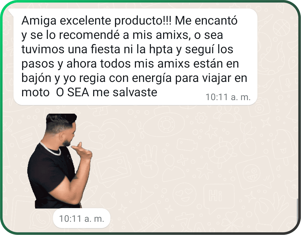Click the 10:11 a. m. timestamp under the sticker
The width and height of the screenshot is (301, 235).
(x=82, y=218)
